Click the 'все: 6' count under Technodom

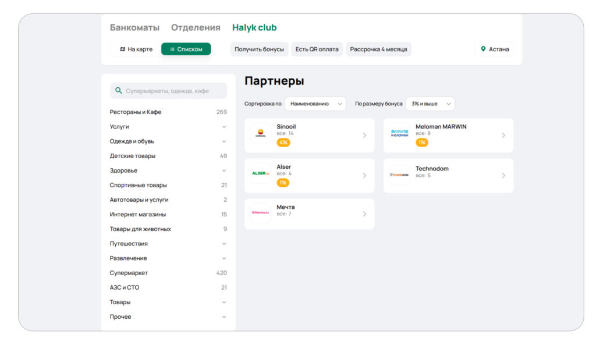(x=423, y=176)
